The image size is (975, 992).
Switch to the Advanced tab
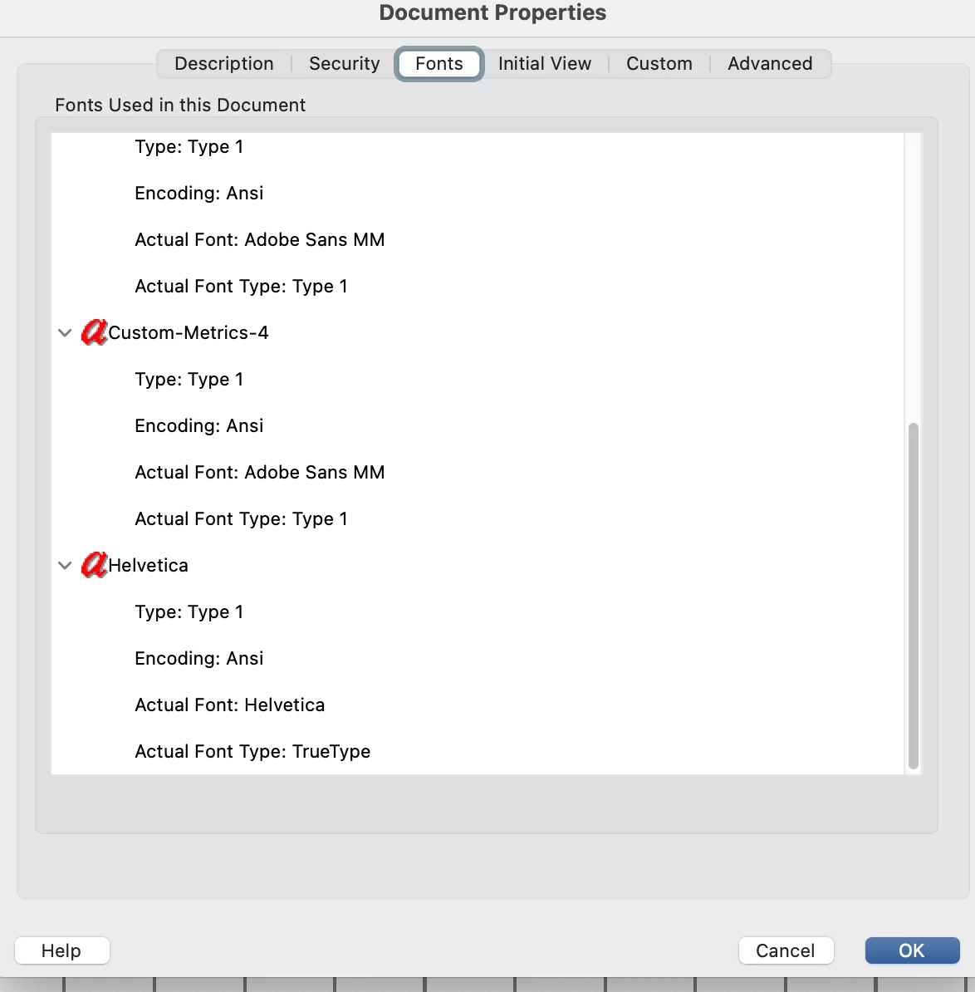770,64
